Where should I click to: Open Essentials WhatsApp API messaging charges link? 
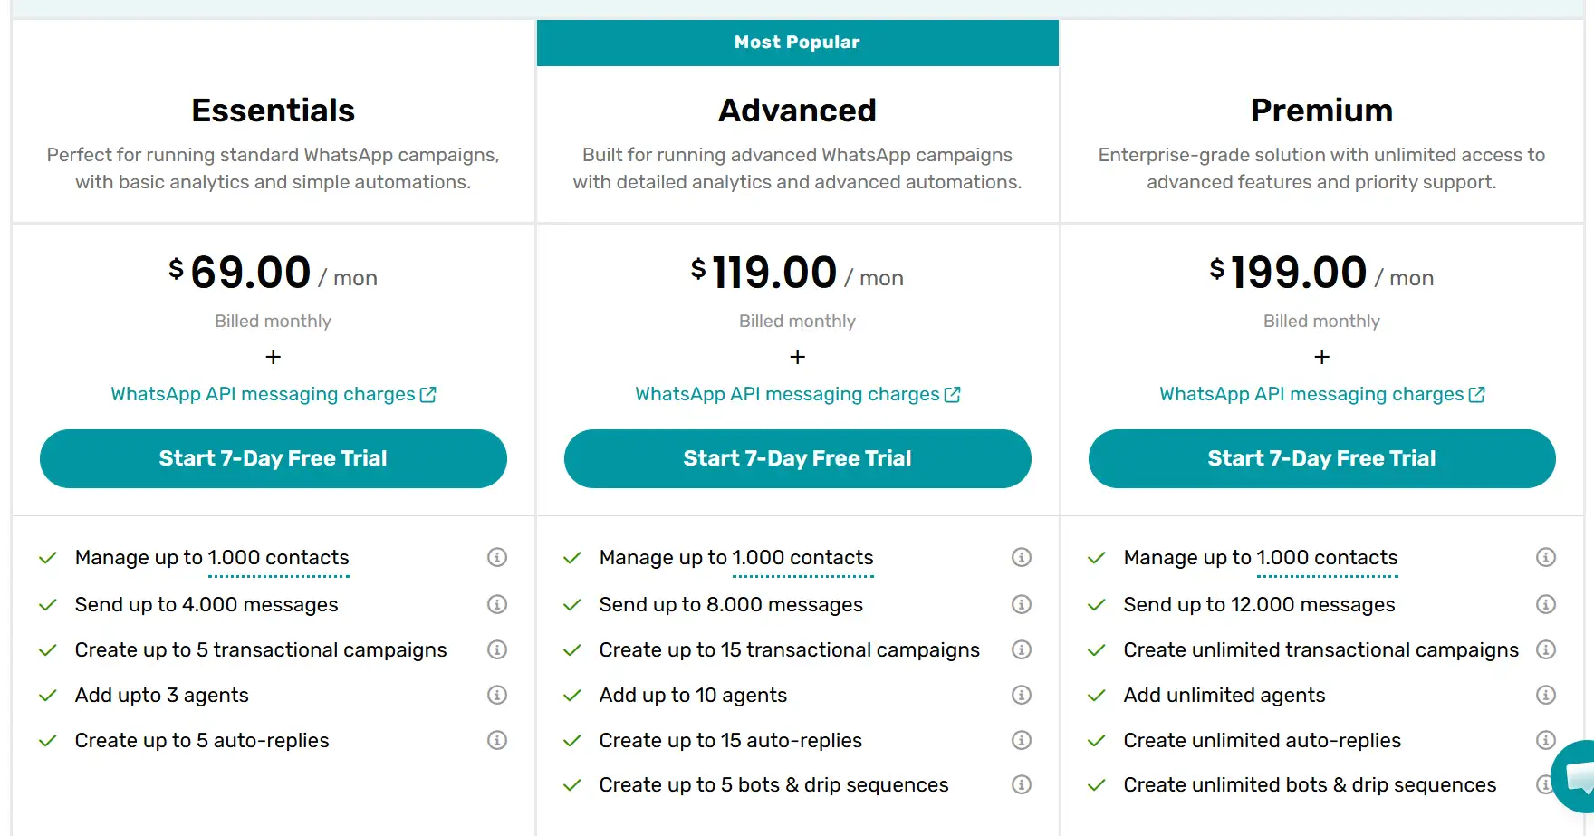[x=273, y=394]
